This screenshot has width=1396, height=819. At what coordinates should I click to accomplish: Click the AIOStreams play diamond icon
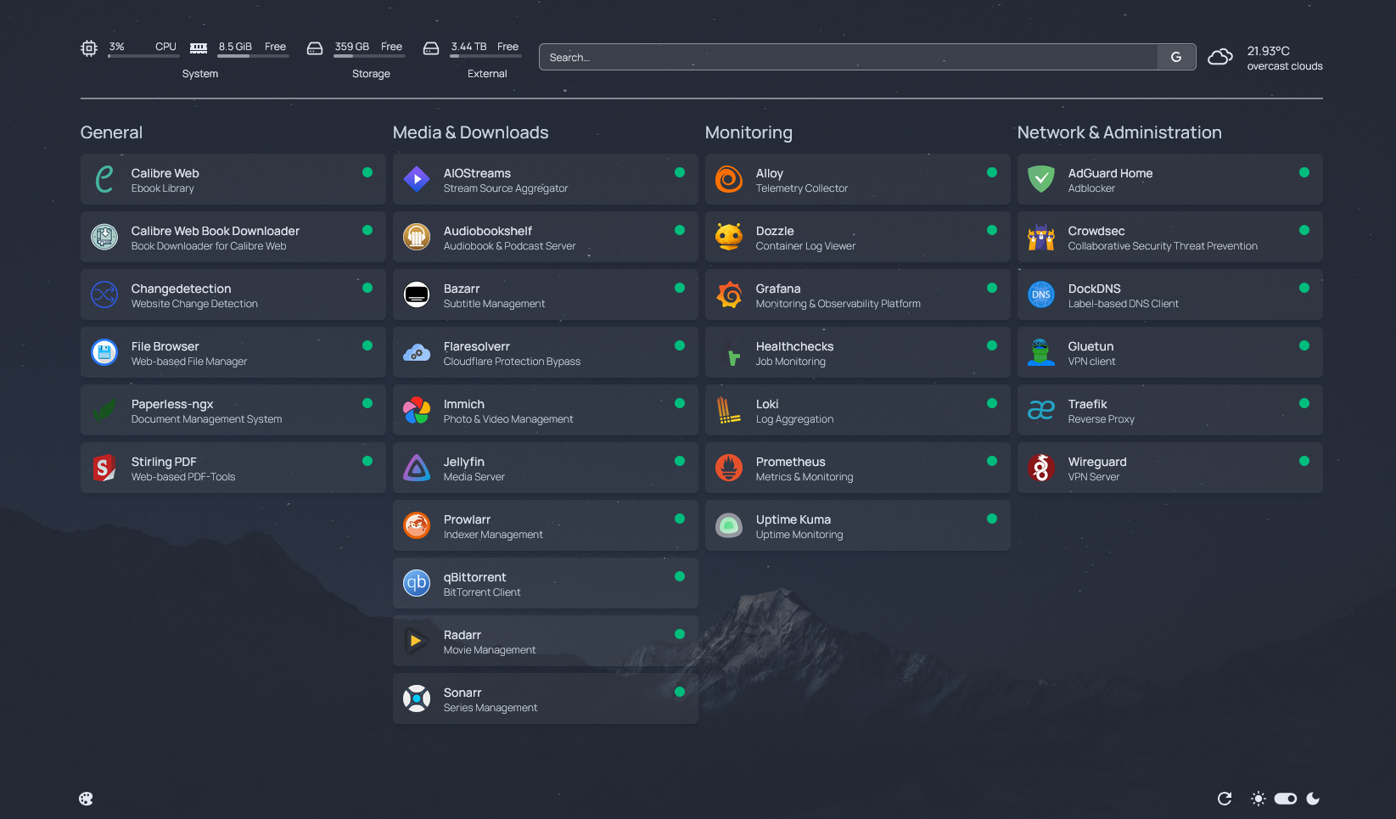point(417,179)
